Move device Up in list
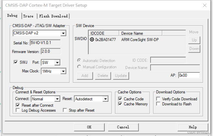 [x=194, y=40]
